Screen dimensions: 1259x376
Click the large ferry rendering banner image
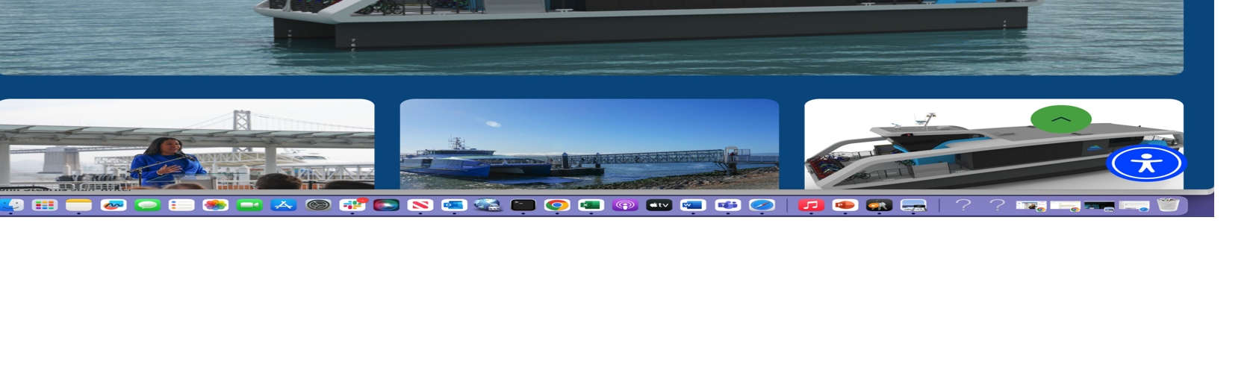click(x=591, y=37)
